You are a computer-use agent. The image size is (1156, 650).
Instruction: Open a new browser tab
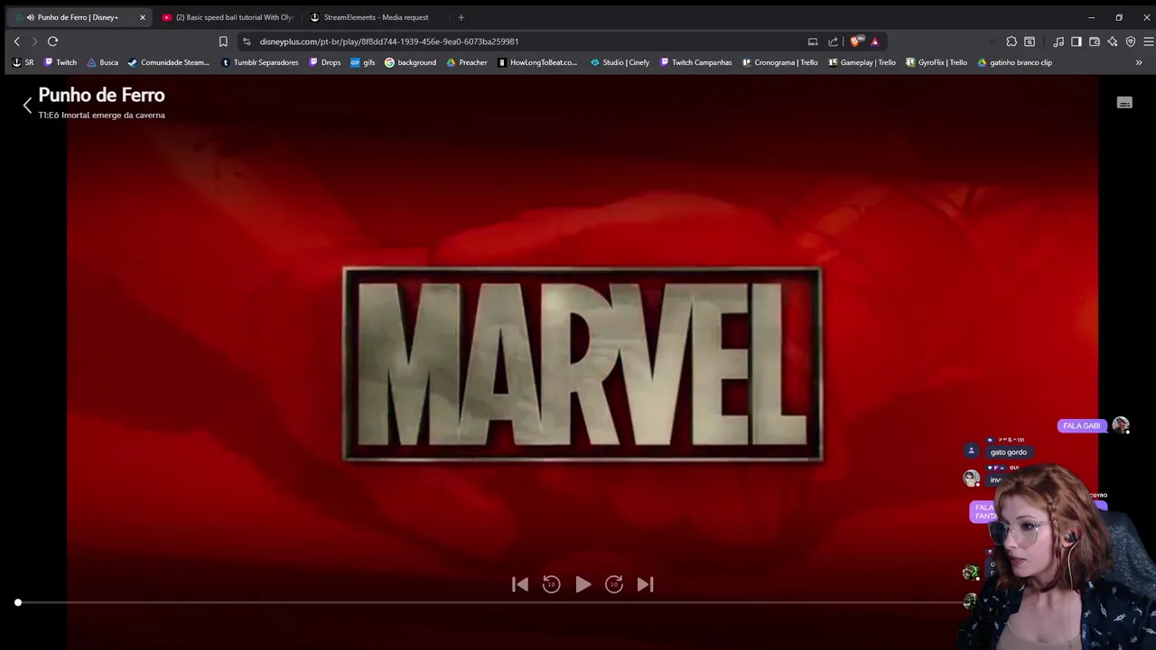click(x=461, y=17)
